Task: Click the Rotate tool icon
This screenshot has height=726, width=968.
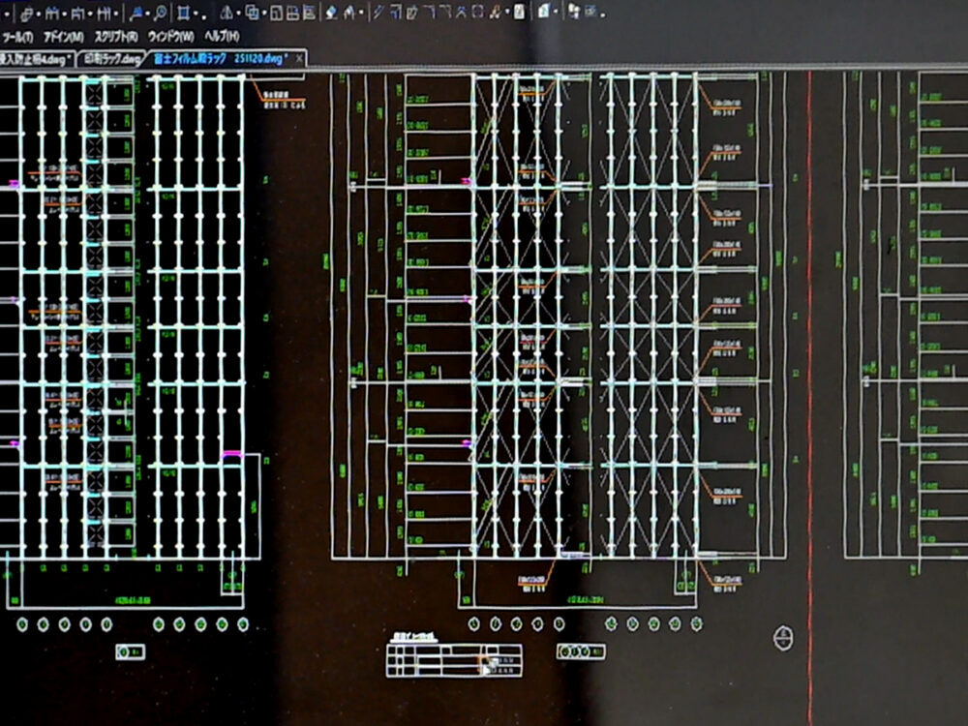Action: (394, 13)
